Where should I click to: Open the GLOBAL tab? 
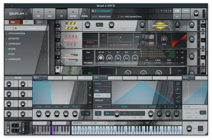pos(85,13)
